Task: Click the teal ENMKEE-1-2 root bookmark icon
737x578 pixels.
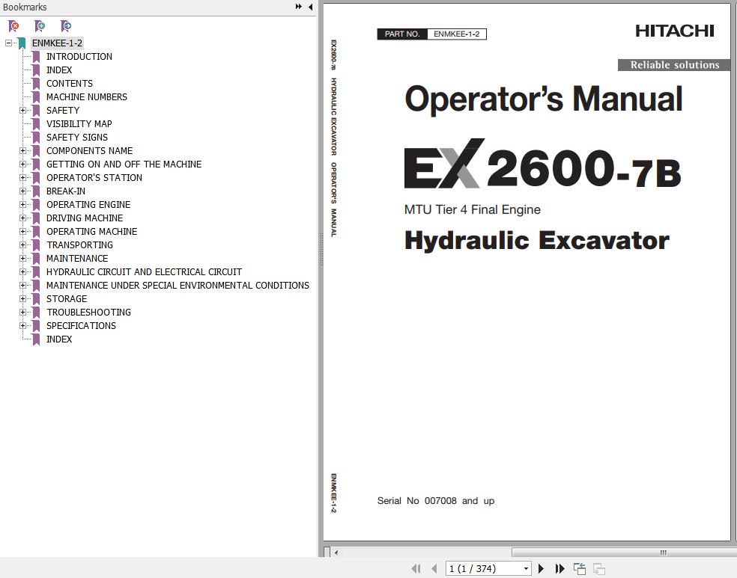Action: pos(22,43)
